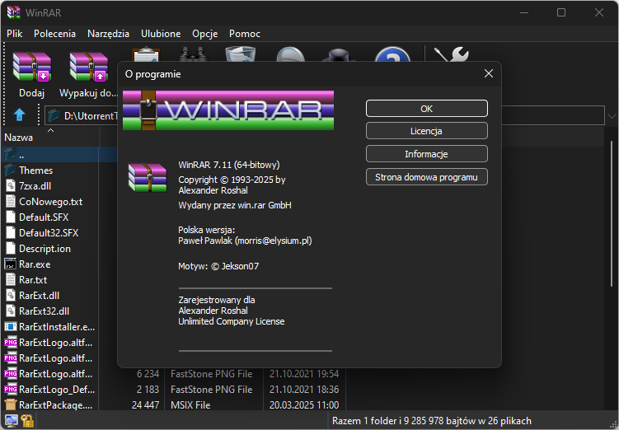Click the Informacje button
The width and height of the screenshot is (619, 430).
coord(427,154)
